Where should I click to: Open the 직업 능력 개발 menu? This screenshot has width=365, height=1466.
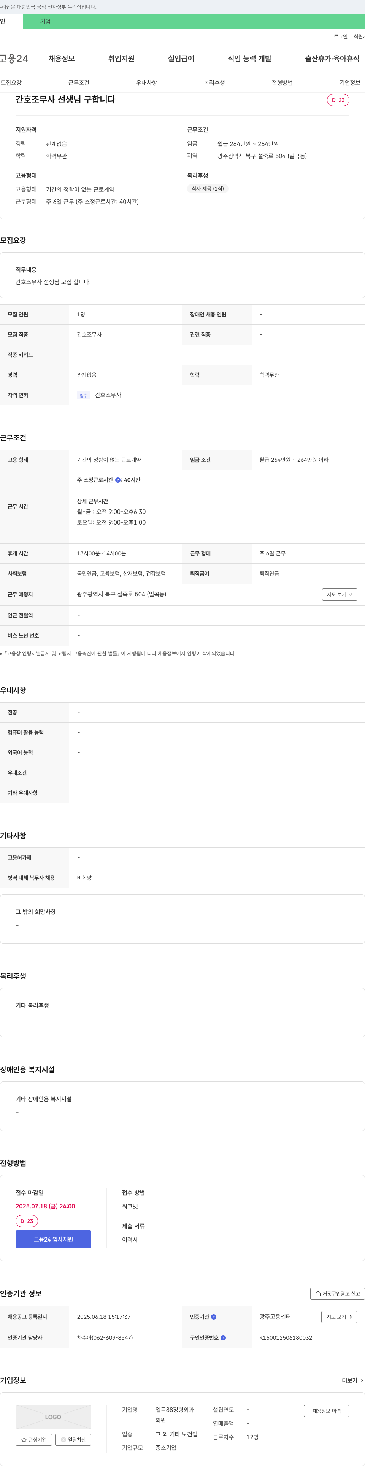[249, 59]
